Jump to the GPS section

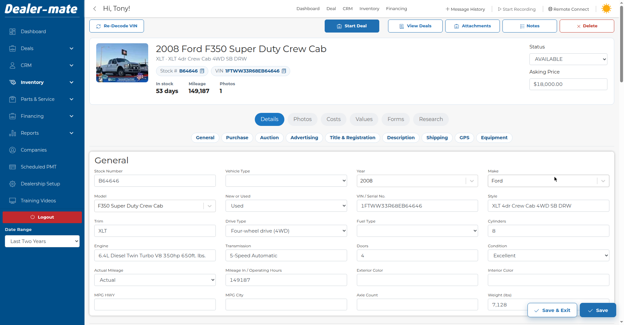[464, 138]
